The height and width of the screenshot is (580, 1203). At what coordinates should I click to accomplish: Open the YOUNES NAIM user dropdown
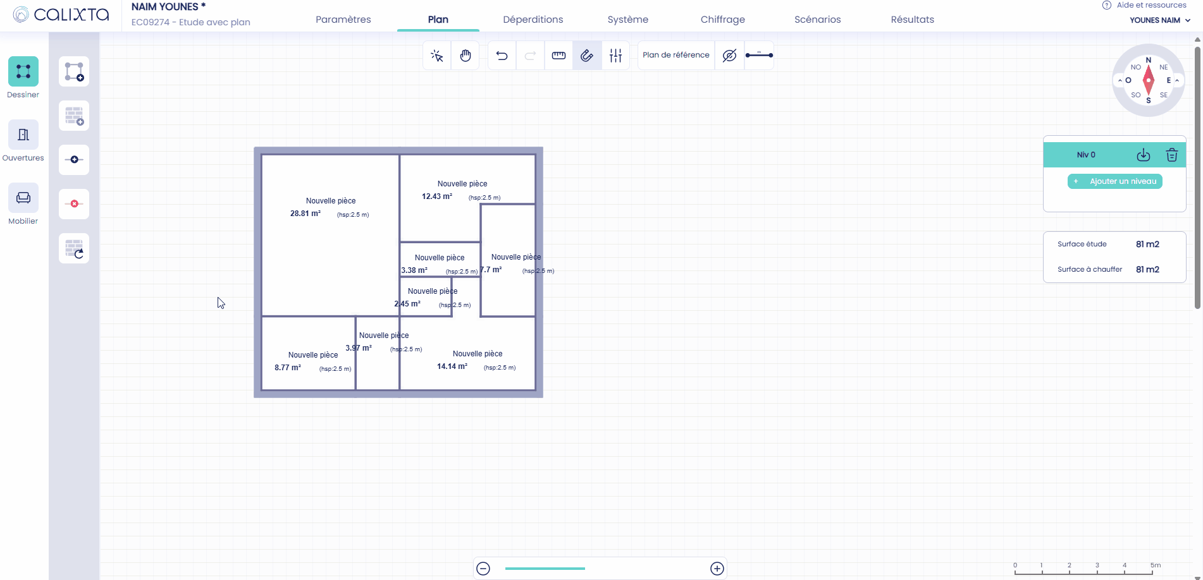click(x=1160, y=20)
